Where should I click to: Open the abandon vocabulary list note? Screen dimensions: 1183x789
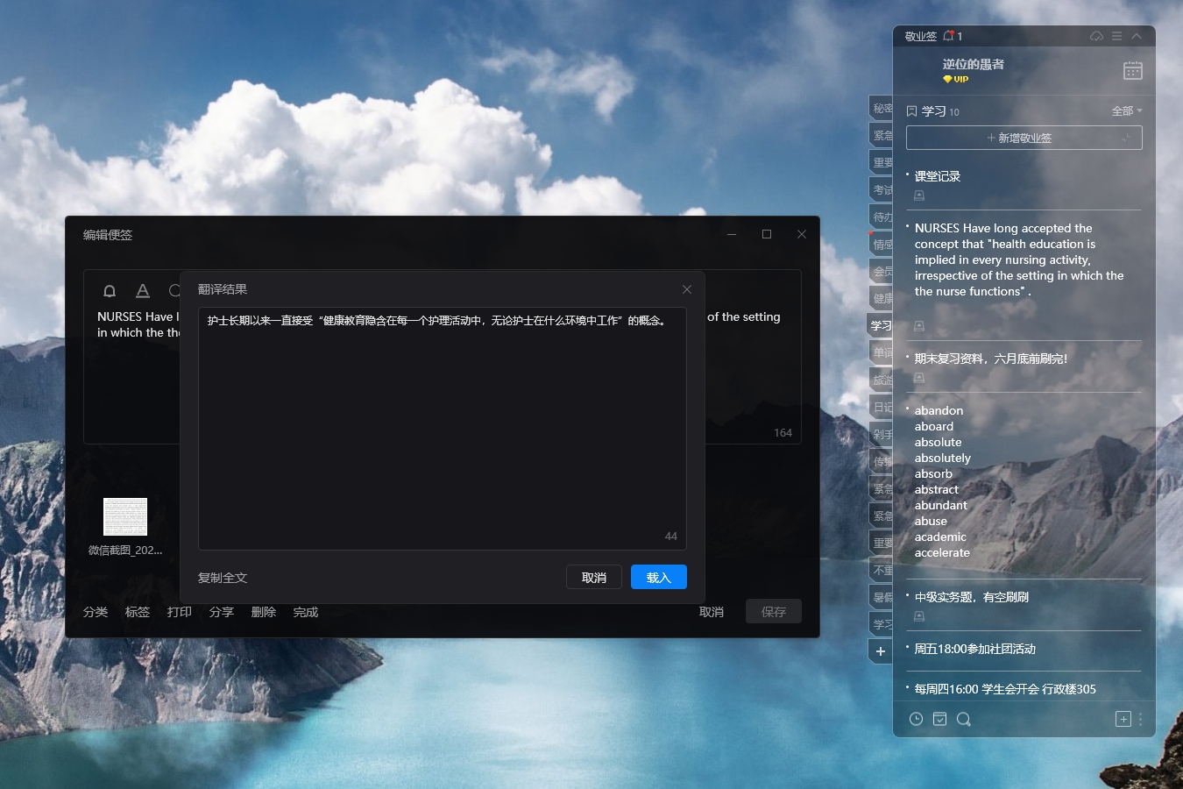(x=943, y=481)
